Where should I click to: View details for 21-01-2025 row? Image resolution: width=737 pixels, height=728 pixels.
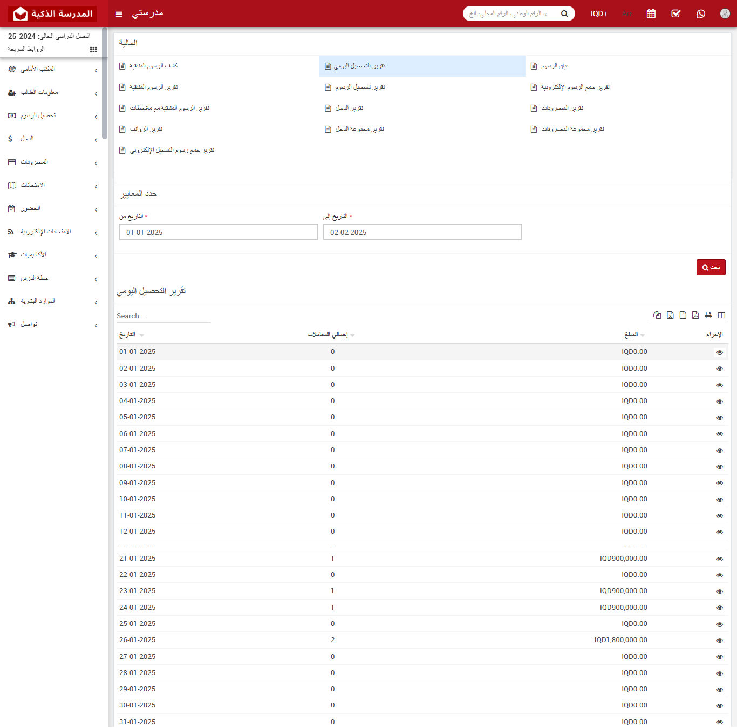(x=719, y=559)
